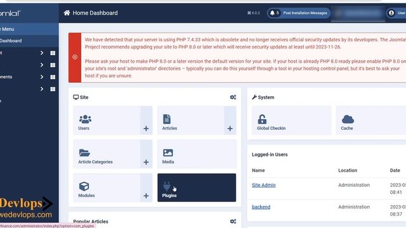Open the Media tile
This screenshot has height=228, width=406.
pos(197,154)
